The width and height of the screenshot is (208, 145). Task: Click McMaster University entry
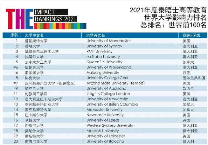pyautogui.click(x=104, y=110)
